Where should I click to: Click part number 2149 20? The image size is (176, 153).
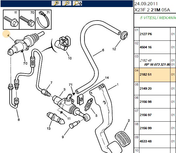click(146, 89)
